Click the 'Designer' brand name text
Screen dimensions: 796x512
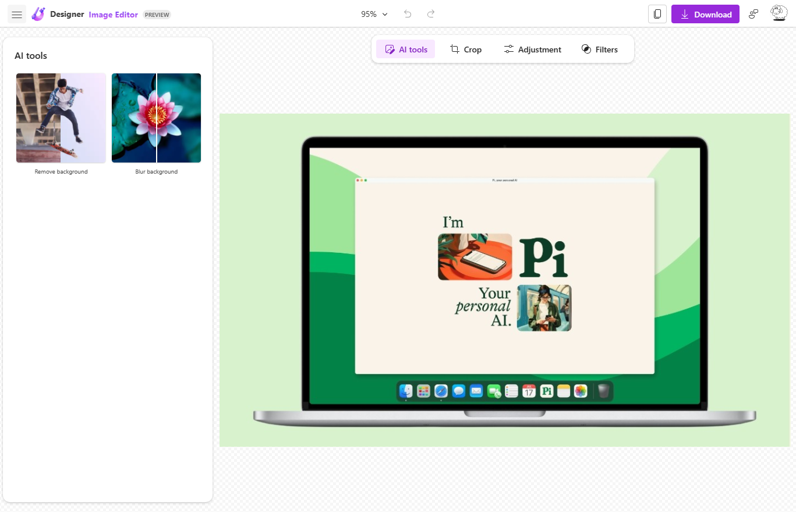[x=67, y=15]
